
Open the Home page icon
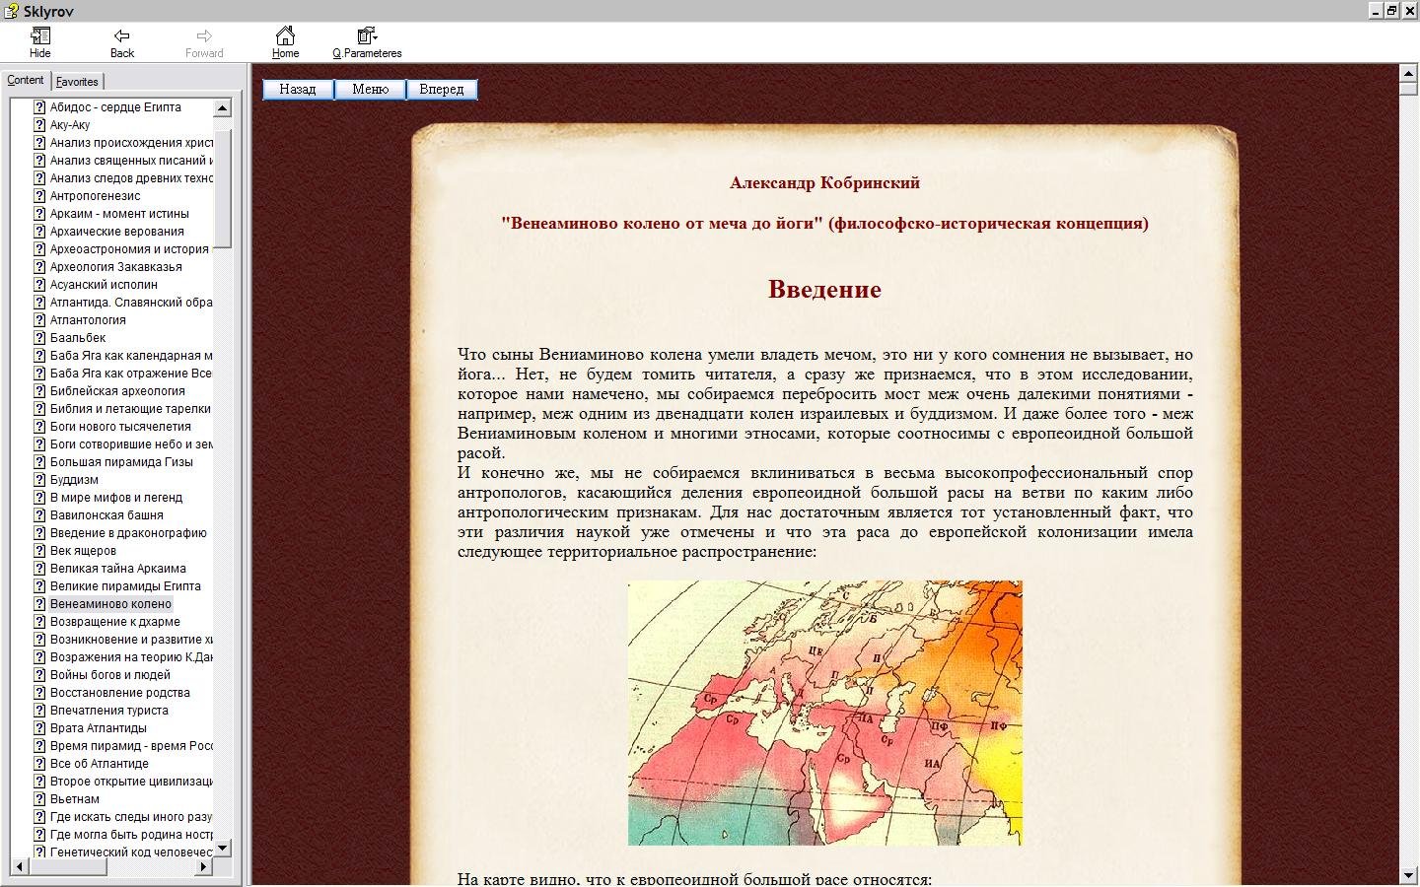[x=285, y=36]
